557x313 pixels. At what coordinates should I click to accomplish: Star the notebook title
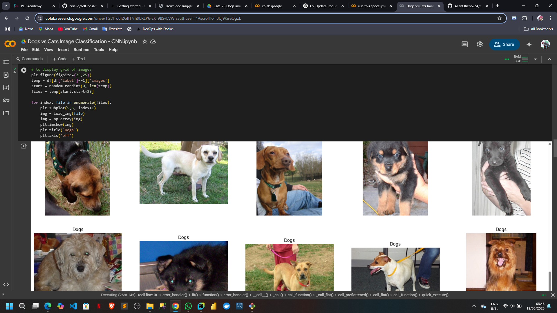pos(145,41)
